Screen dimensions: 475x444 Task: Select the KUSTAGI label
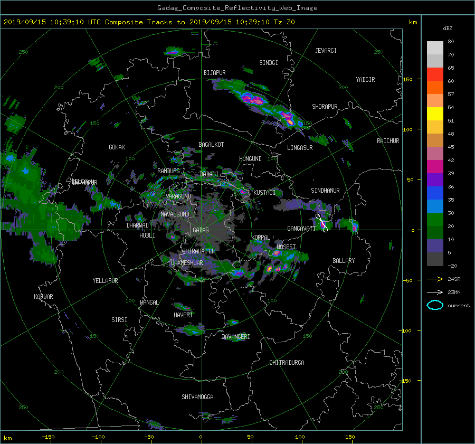264,193
